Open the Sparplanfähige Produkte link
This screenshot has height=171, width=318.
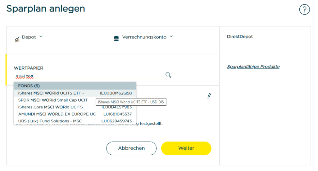click(x=253, y=67)
